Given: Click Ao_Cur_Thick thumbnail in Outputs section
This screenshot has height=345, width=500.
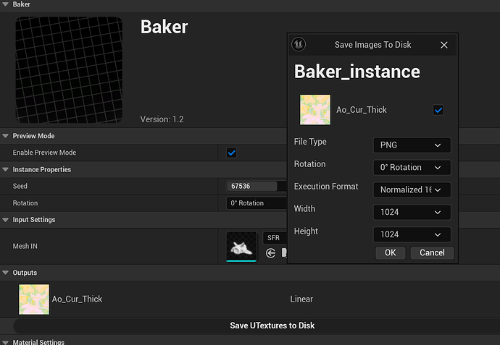Looking at the screenshot, I should pyautogui.click(x=33, y=299).
